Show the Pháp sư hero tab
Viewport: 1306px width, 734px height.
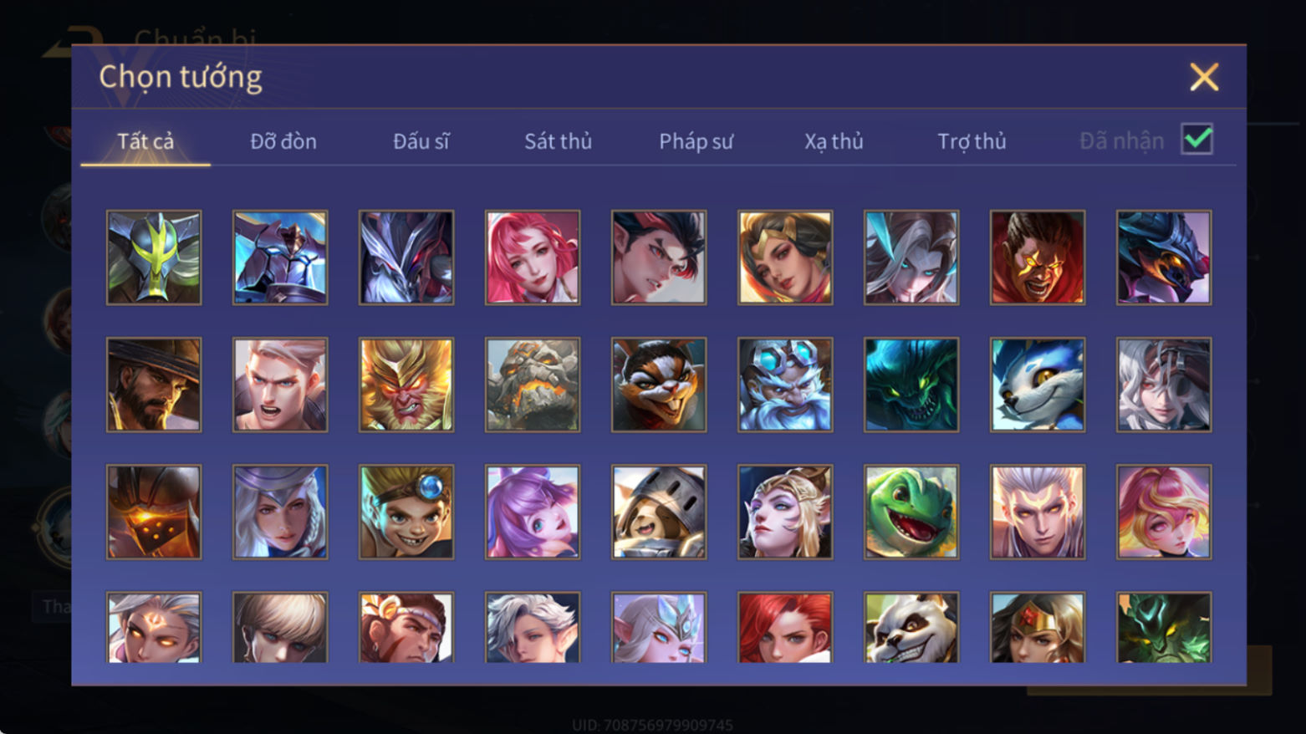(696, 141)
